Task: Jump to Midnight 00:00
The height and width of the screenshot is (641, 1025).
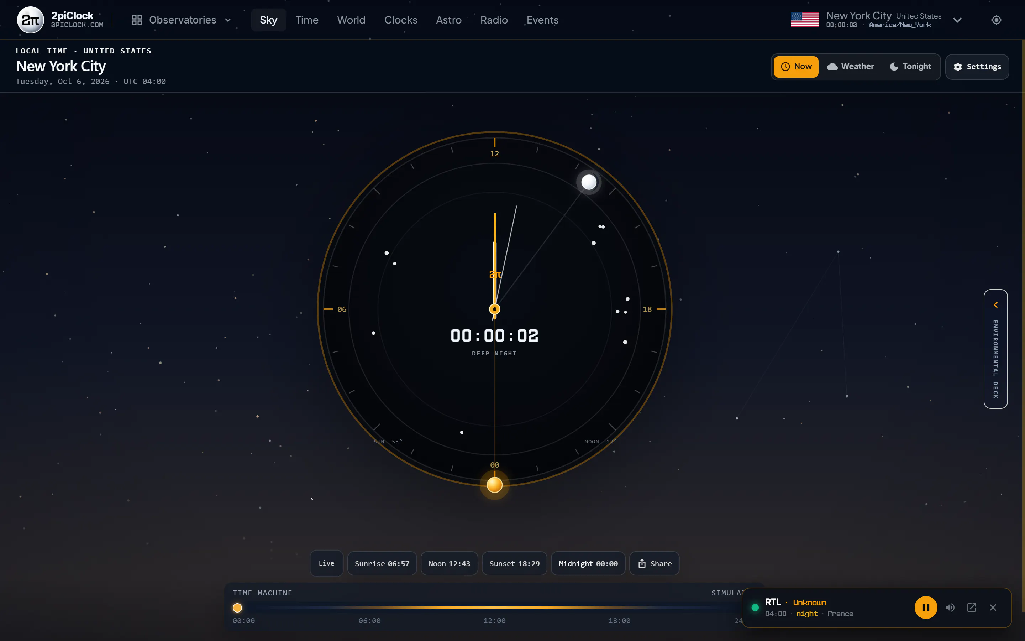Action: pyautogui.click(x=588, y=563)
